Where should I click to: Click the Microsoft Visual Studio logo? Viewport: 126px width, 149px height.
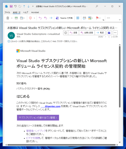31,51
